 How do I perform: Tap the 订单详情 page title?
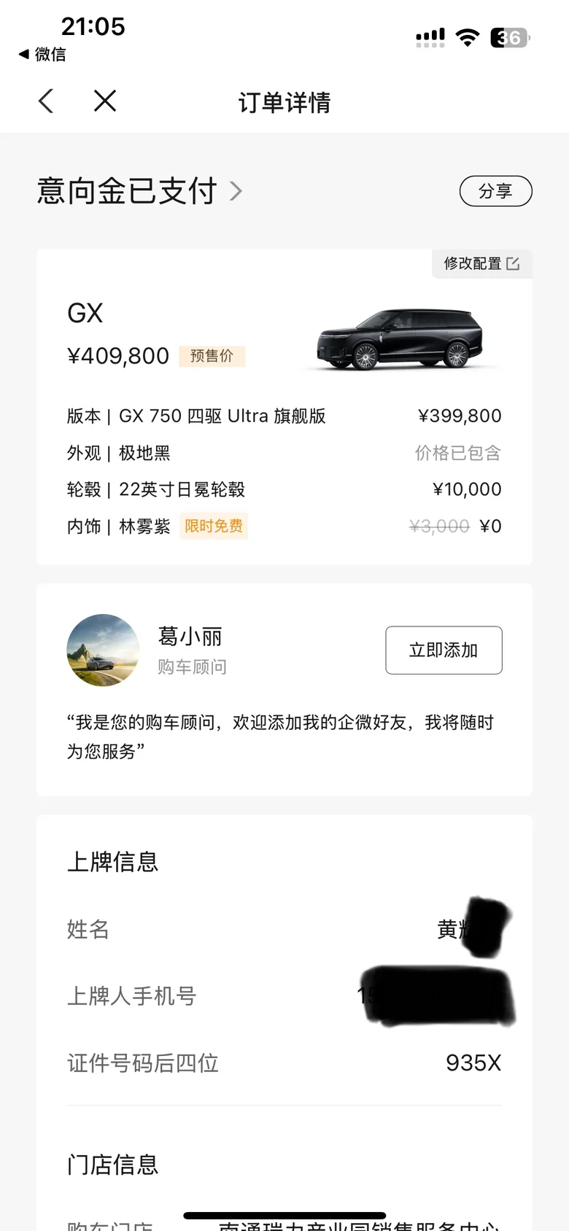click(x=284, y=102)
